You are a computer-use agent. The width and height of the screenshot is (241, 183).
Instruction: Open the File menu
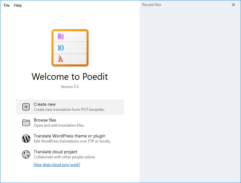7,5
